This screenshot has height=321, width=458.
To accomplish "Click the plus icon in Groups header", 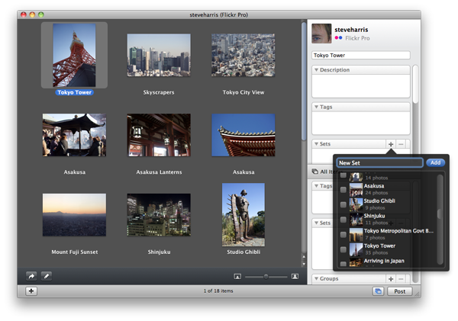I will click(391, 279).
